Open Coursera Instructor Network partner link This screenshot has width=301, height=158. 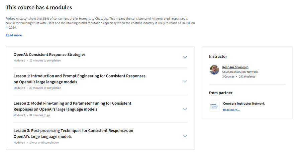pos(244,104)
